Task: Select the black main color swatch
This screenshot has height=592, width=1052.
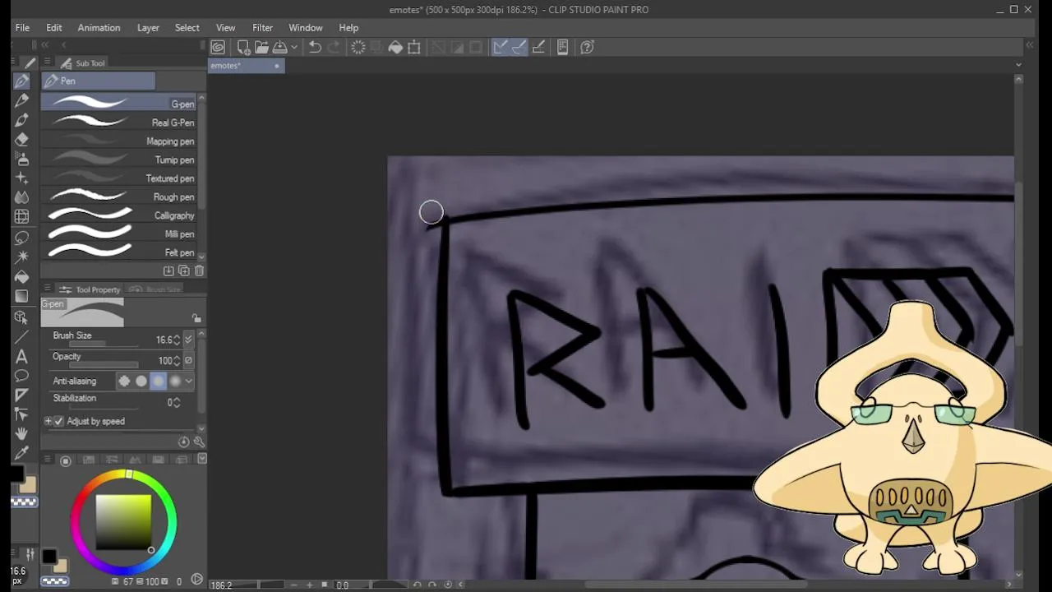Action: 49,557
